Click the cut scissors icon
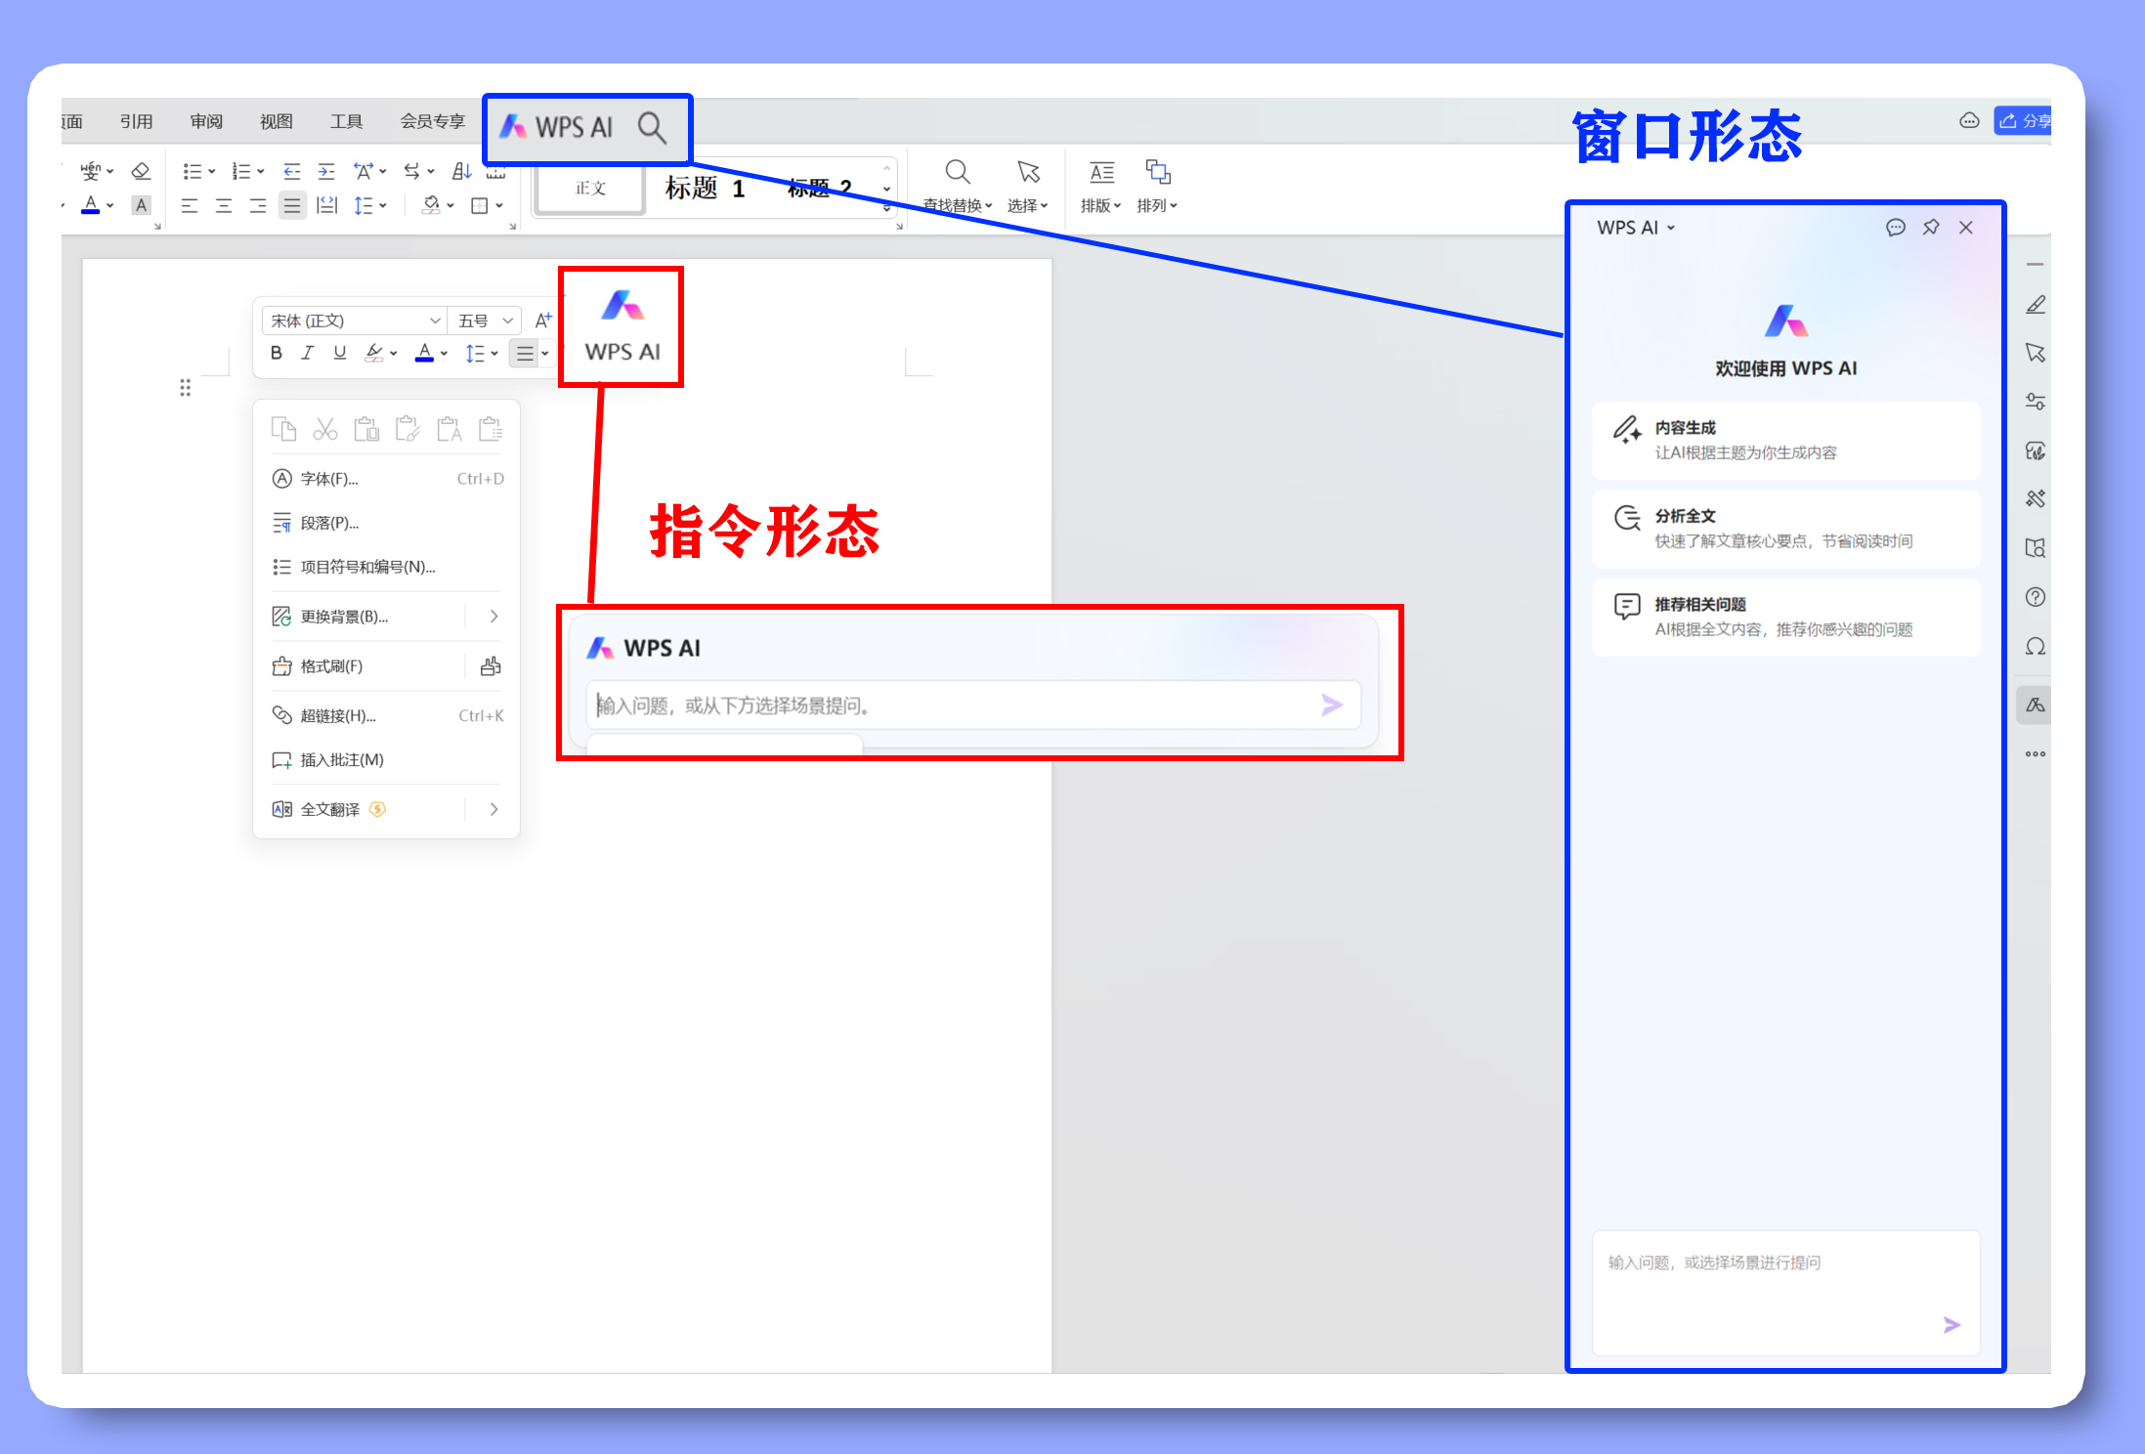 325,429
